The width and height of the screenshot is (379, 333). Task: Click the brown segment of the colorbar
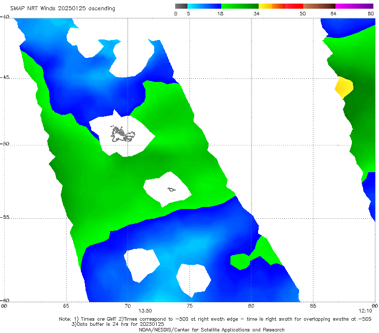(x=319, y=6)
